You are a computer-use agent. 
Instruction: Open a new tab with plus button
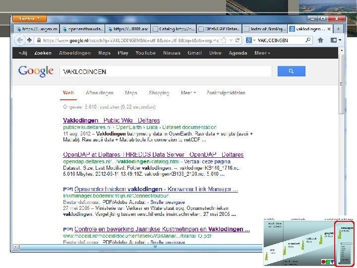(x=338, y=29)
